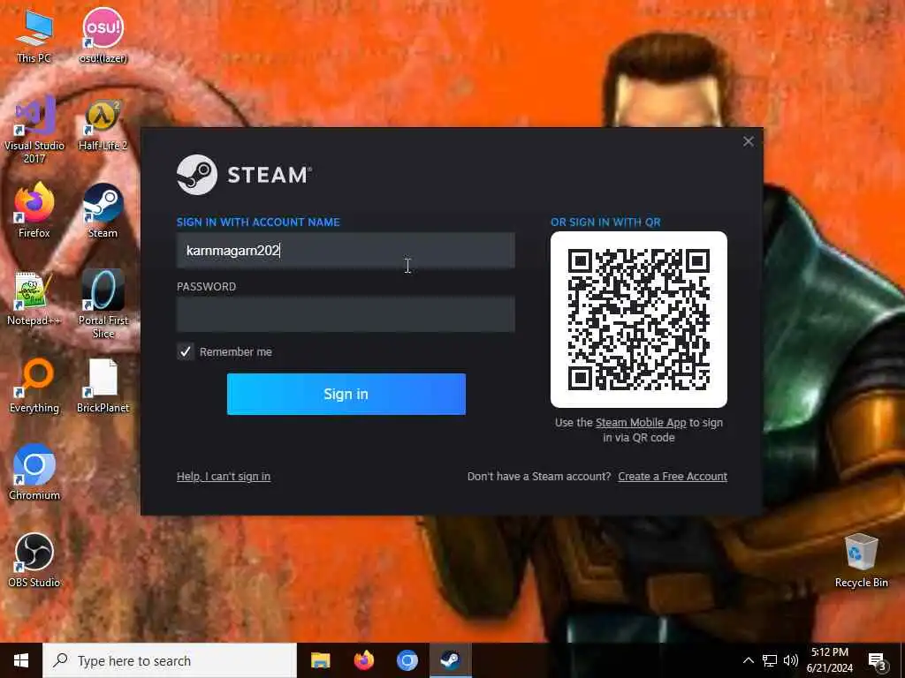Screen dimensions: 905x678
Task: Show hidden system tray icons
Action: 748,660
